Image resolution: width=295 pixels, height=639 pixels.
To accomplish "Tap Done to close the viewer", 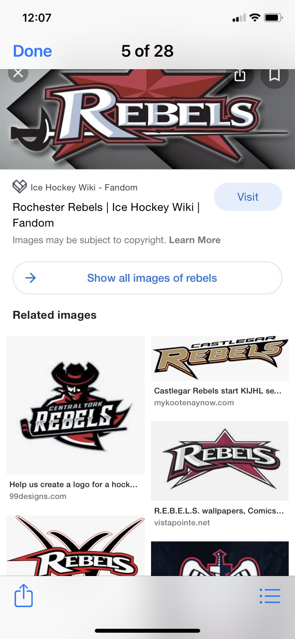I will click(x=32, y=51).
